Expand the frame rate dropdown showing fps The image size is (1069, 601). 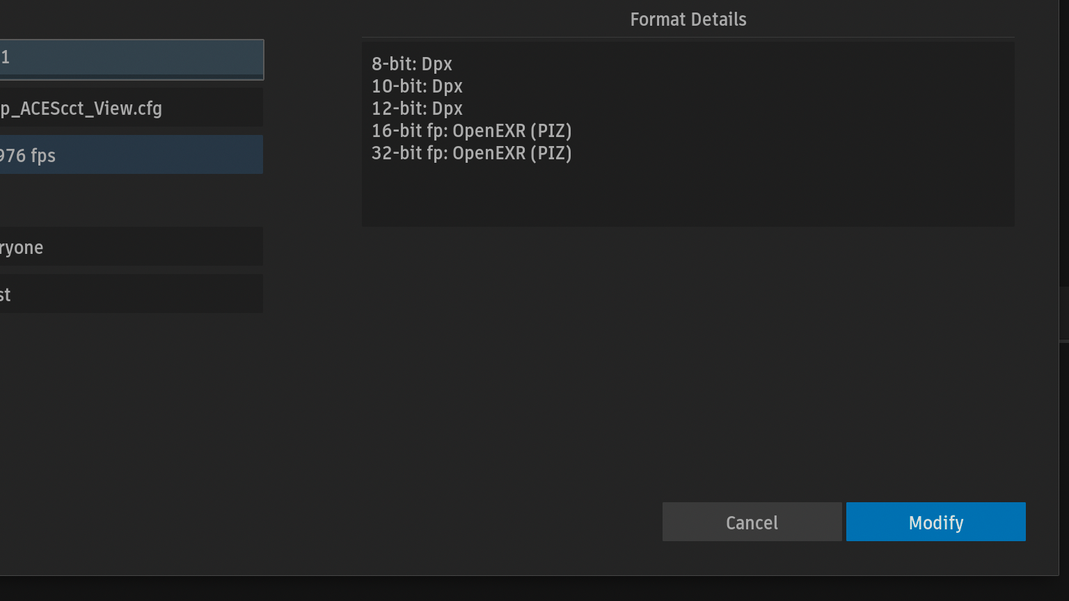pyautogui.click(x=131, y=155)
